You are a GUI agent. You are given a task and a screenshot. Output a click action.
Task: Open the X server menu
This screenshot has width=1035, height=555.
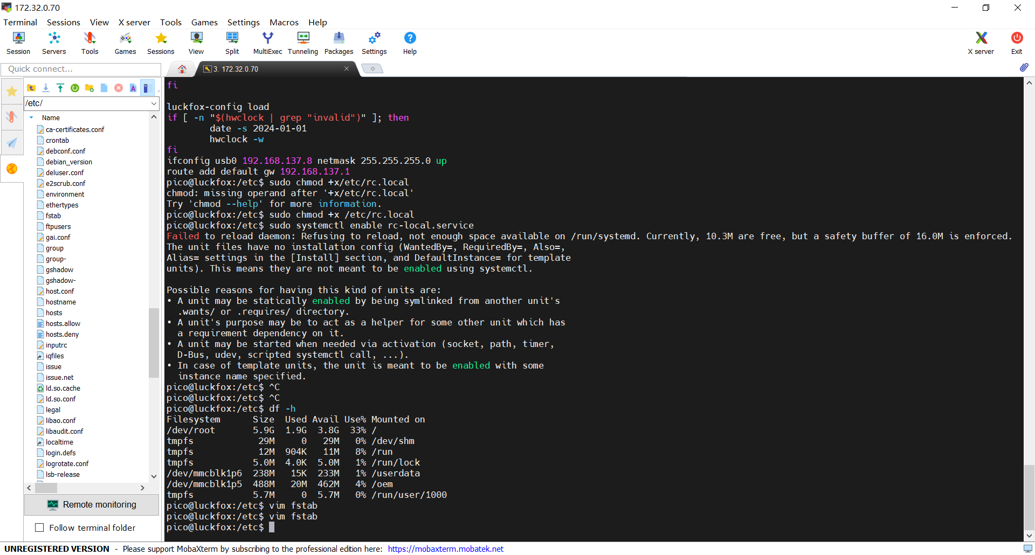pyautogui.click(x=134, y=22)
